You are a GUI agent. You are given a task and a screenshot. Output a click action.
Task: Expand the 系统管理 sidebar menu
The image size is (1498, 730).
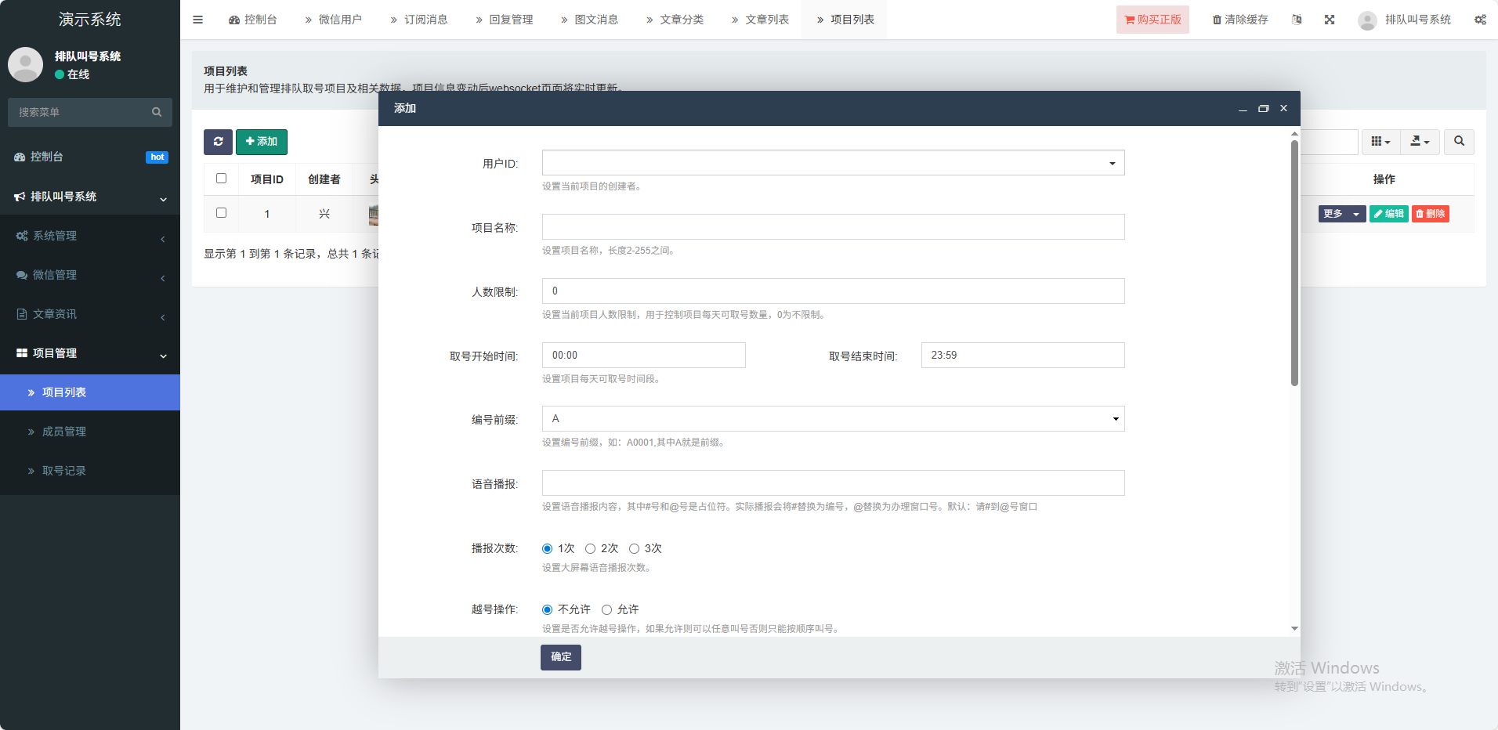[x=90, y=236]
